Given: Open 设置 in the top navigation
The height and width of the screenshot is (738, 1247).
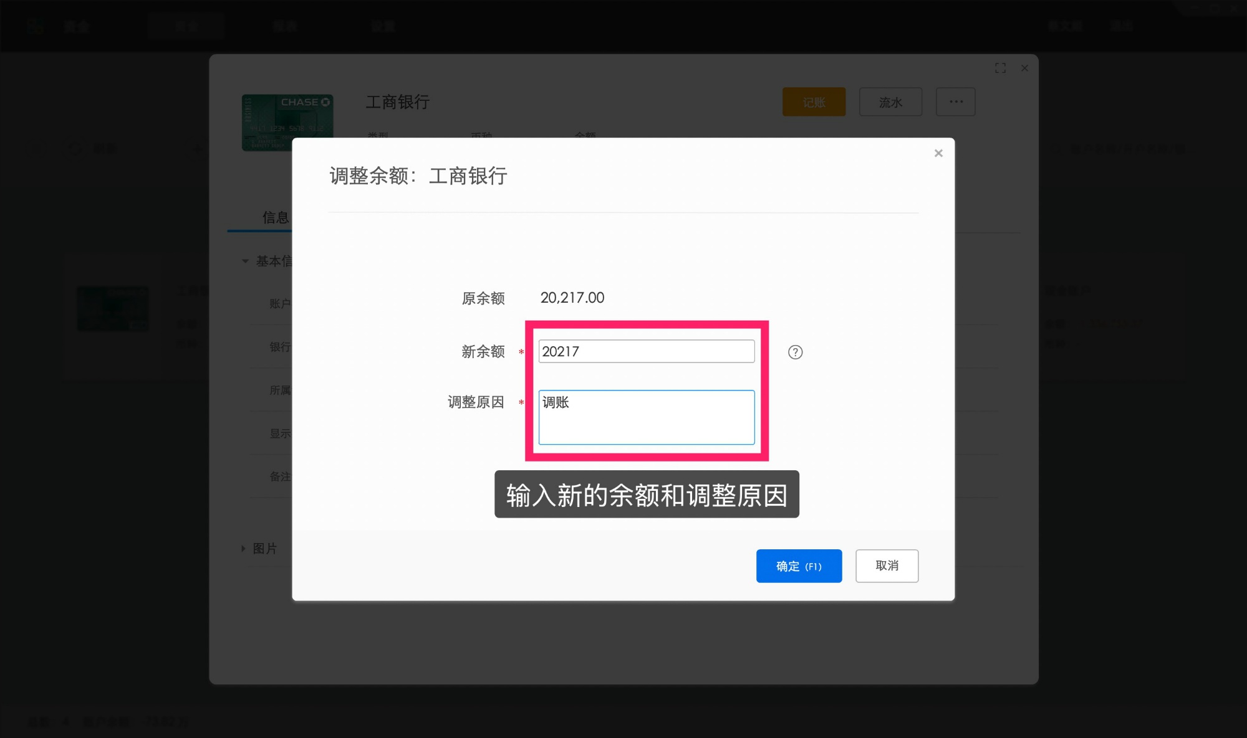Looking at the screenshot, I should [383, 26].
